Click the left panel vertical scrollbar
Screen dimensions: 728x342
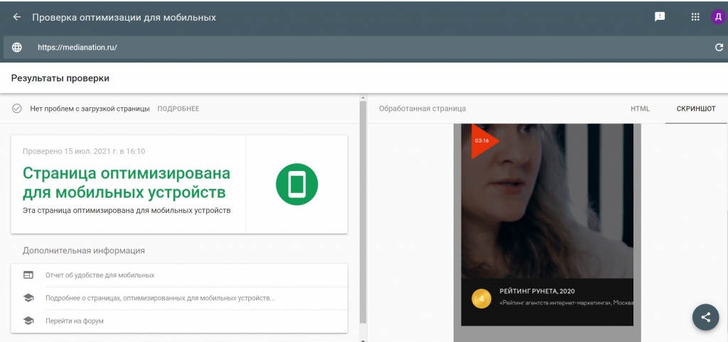tap(363, 211)
